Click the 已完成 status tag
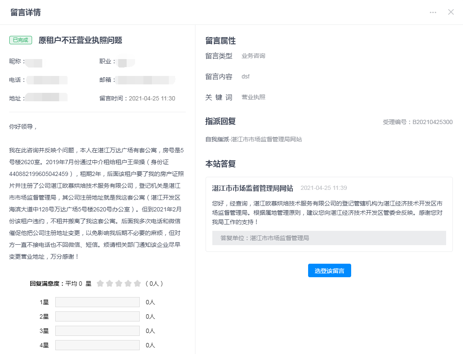The image size is (463, 354). coord(21,40)
